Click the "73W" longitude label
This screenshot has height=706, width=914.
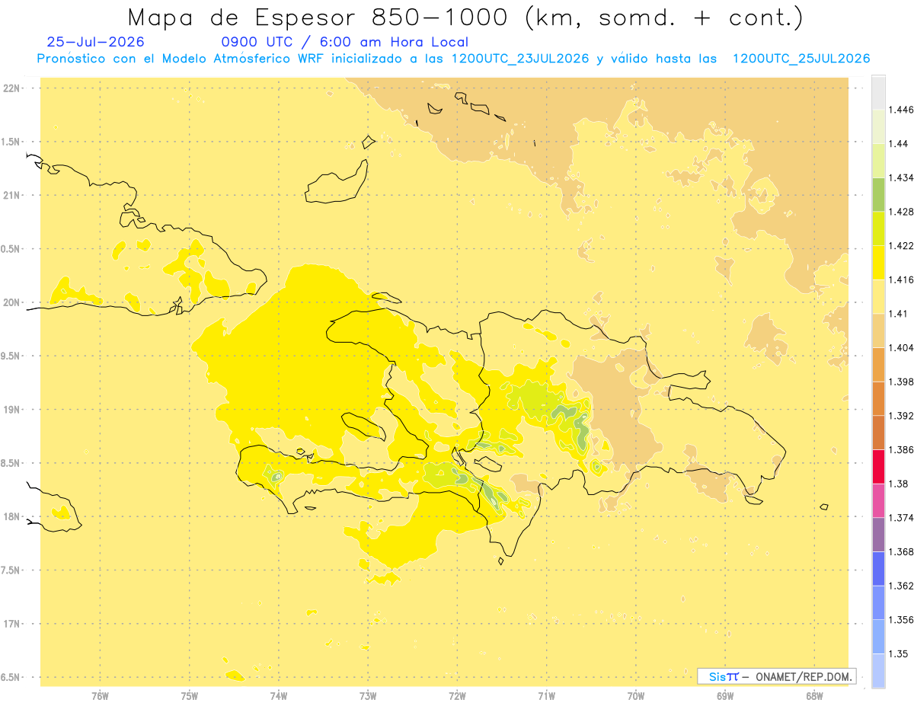pyautogui.click(x=368, y=697)
